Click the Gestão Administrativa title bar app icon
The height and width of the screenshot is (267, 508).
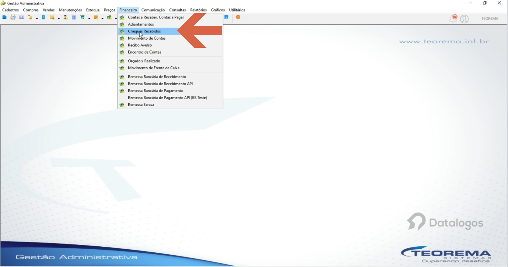[3, 3]
